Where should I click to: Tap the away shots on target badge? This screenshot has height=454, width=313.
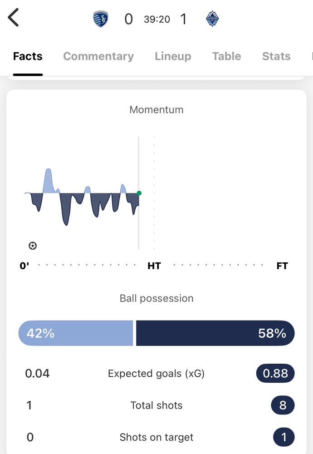pyautogui.click(x=284, y=437)
